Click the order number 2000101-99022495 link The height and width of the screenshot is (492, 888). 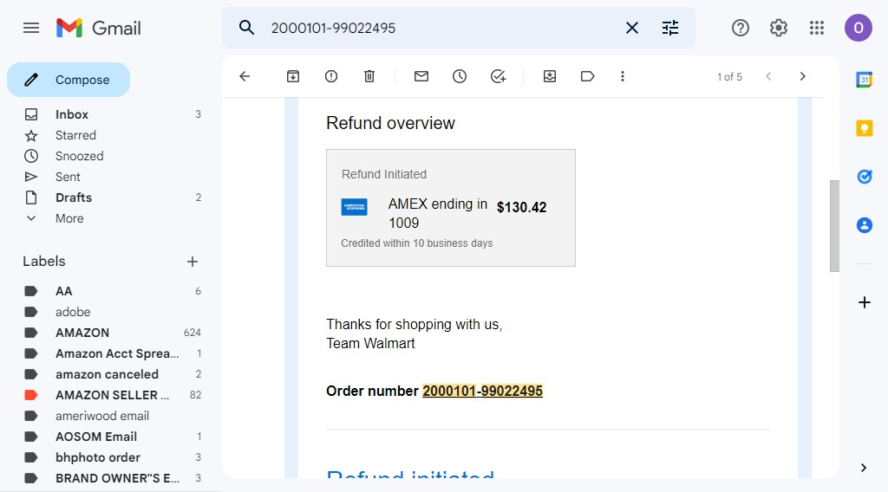(x=482, y=391)
